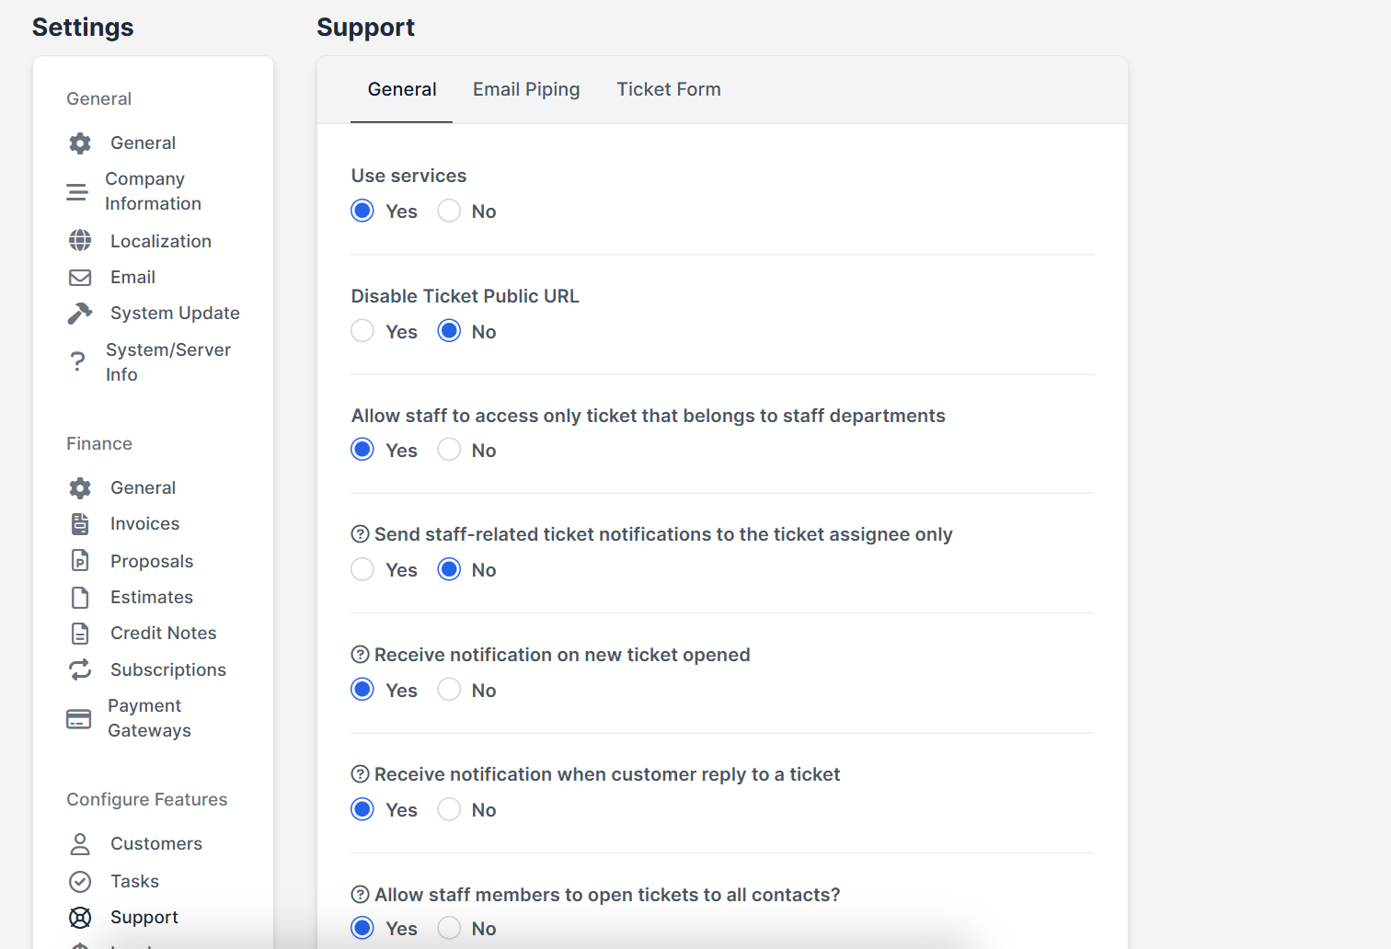Click help icon beside Receive notification on new ticket opened
The height and width of the screenshot is (949, 1391).
[361, 655]
